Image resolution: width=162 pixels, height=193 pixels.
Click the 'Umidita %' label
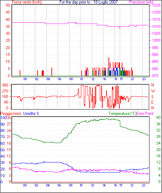[31, 114]
